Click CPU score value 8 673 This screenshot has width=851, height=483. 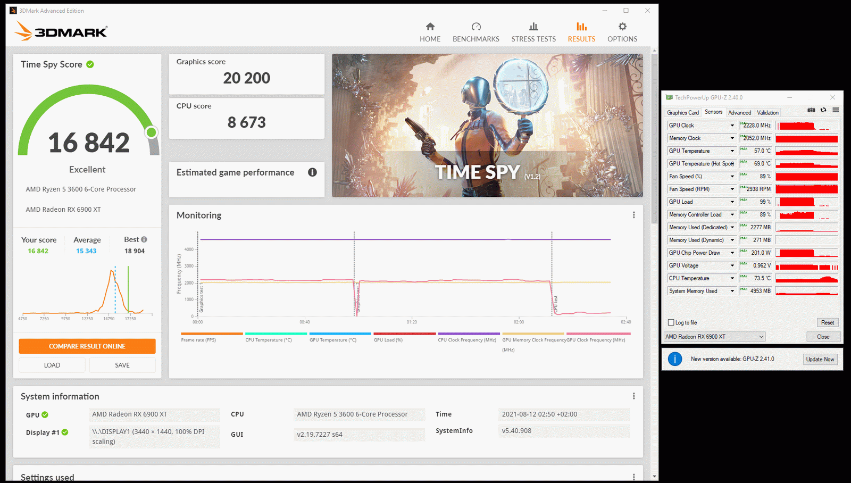point(247,122)
